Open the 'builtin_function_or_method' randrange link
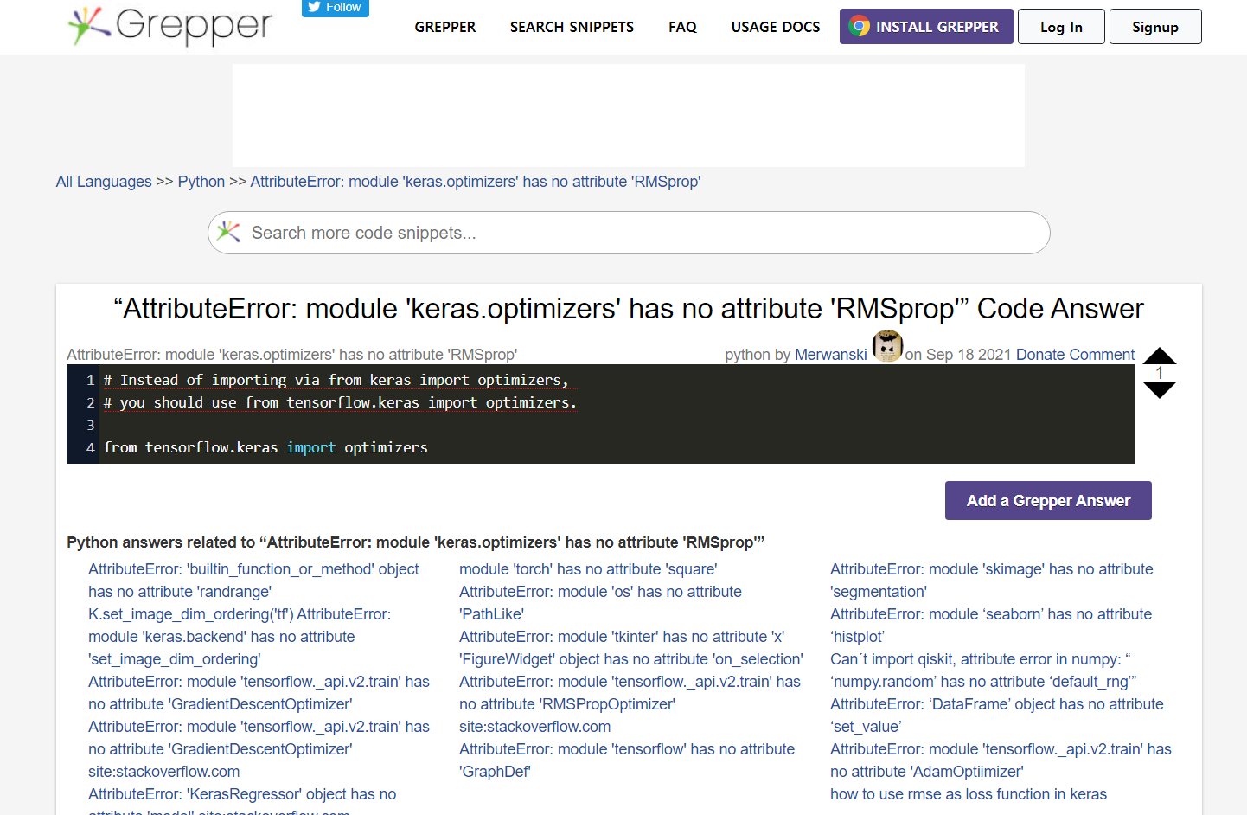The height and width of the screenshot is (815, 1247). 253,581
